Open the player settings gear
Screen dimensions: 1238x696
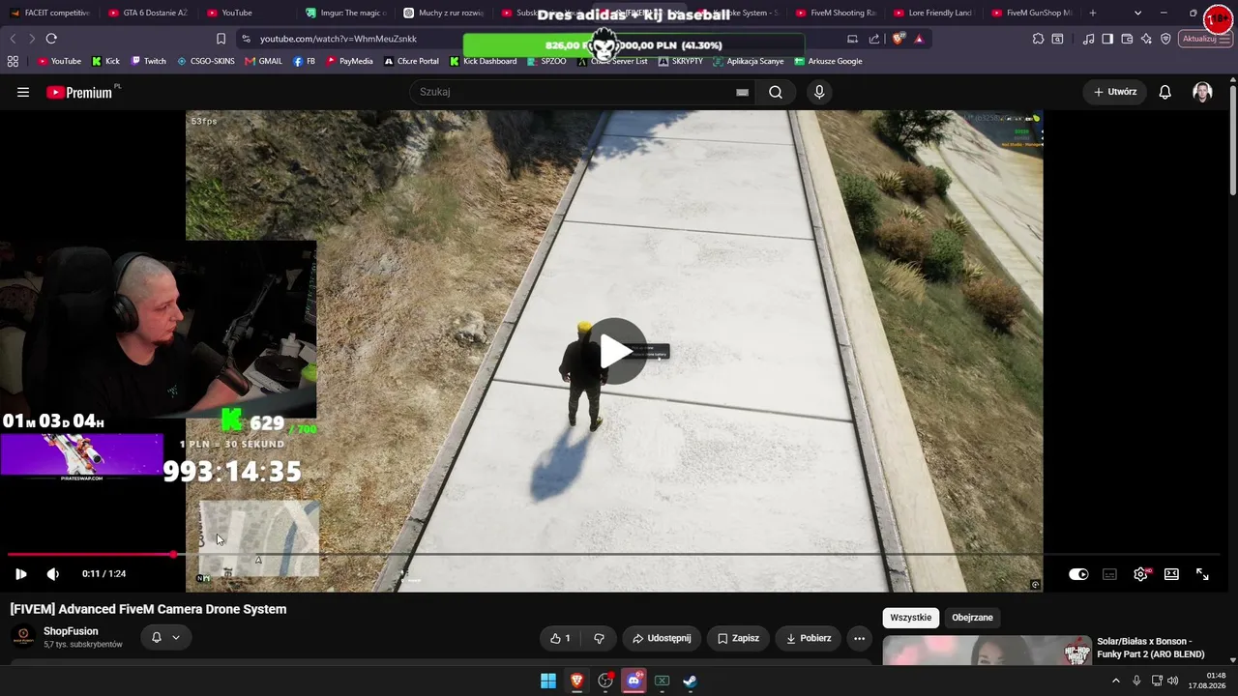(1141, 574)
